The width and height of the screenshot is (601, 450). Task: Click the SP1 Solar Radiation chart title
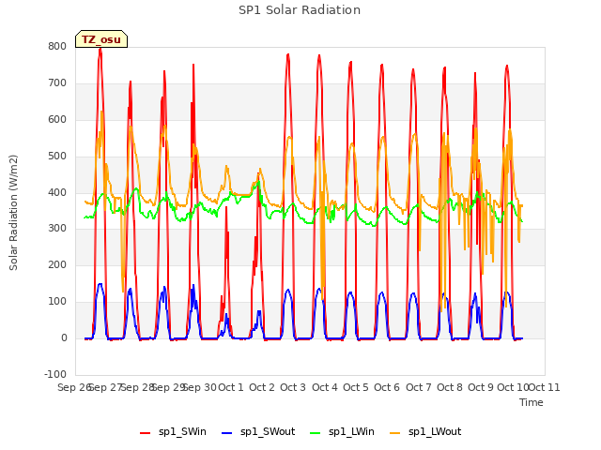[x=300, y=10]
